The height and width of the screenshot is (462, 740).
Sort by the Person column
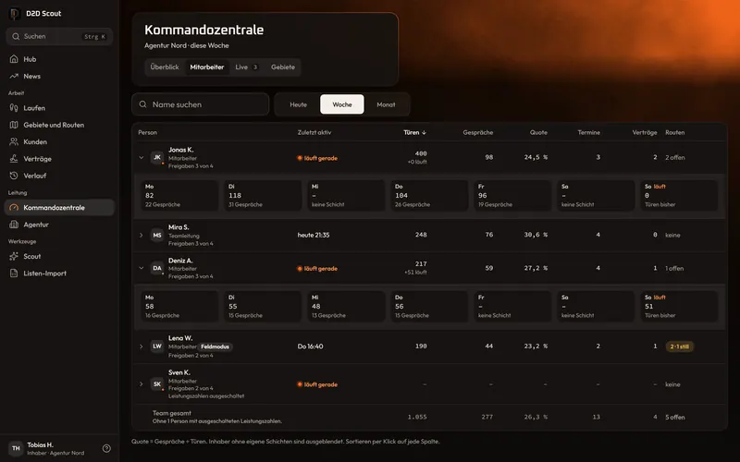[x=148, y=132]
